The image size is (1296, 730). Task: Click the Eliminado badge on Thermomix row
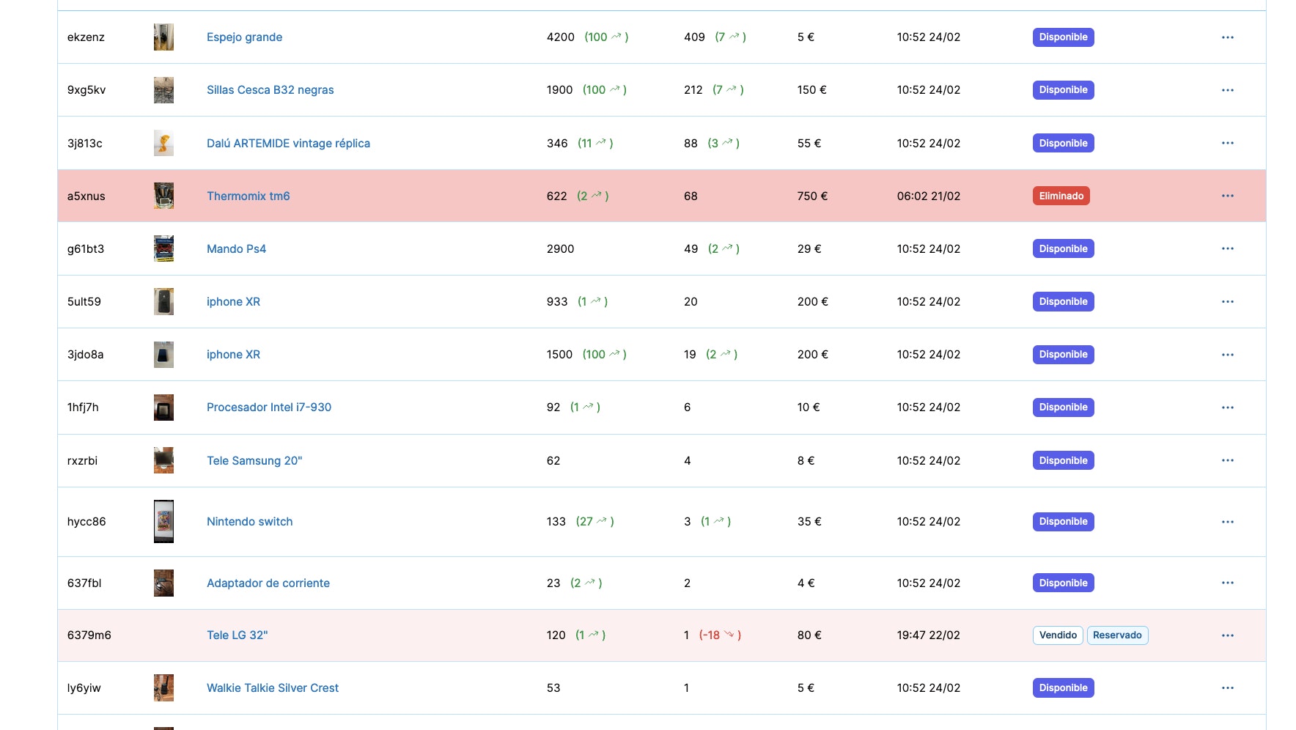click(1061, 196)
